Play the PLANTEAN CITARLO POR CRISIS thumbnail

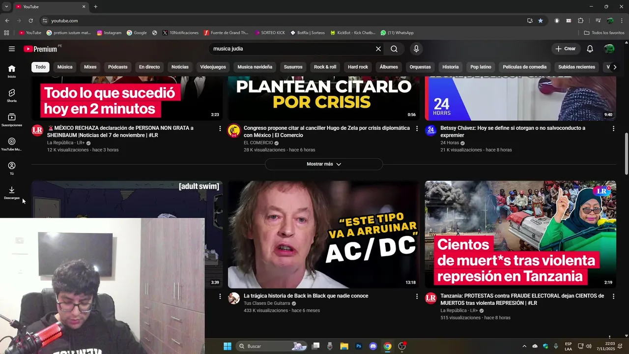point(324,99)
